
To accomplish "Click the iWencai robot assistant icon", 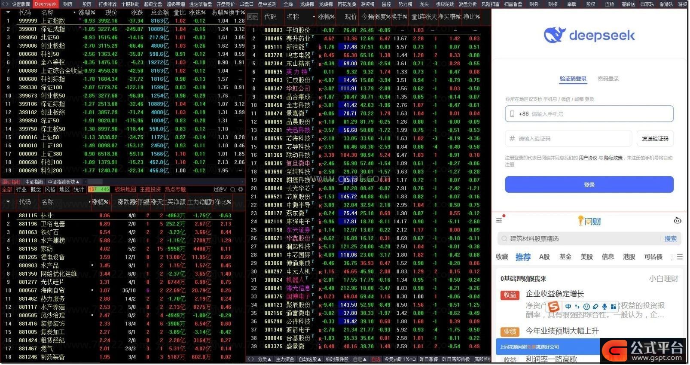I will [x=678, y=221].
